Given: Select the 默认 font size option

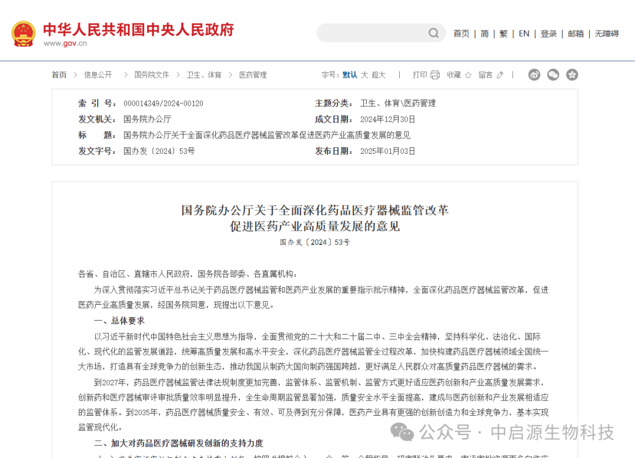Looking at the screenshot, I should [x=350, y=75].
